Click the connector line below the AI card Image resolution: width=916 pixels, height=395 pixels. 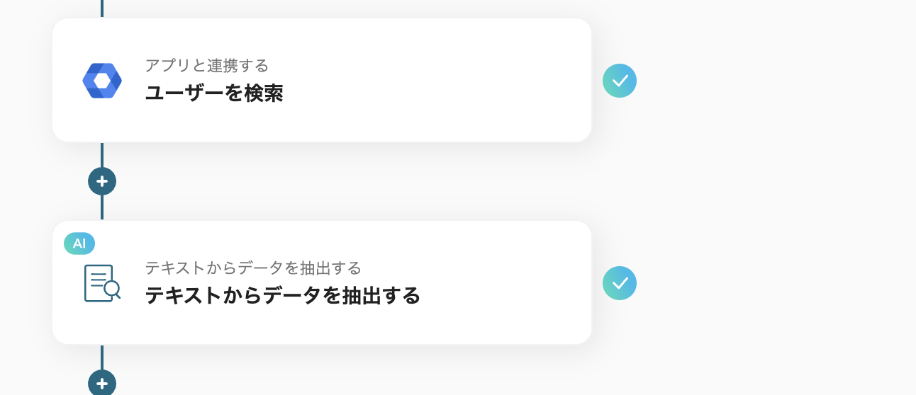(102, 357)
